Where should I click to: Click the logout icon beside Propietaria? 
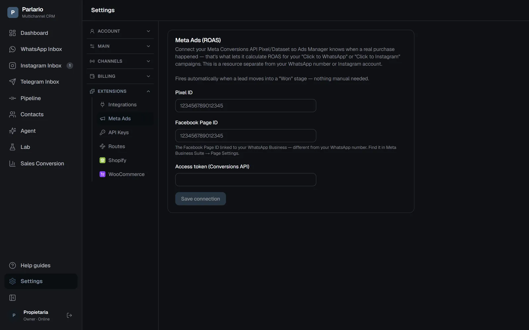(69, 315)
